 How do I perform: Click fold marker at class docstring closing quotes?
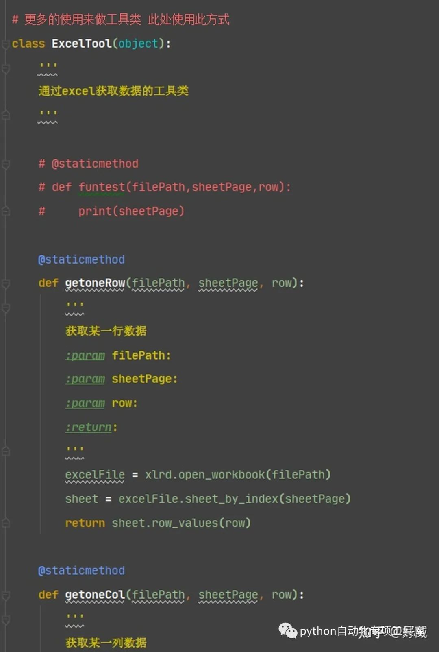pyautogui.click(x=6, y=116)
